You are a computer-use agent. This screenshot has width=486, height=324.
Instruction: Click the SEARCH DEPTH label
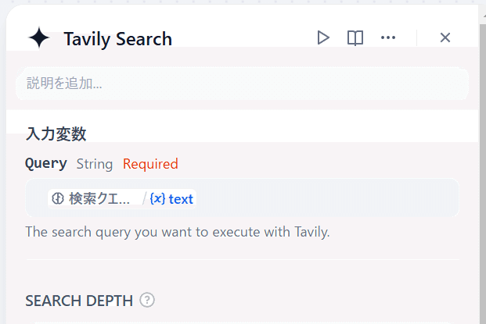click(x=78, y=301)
